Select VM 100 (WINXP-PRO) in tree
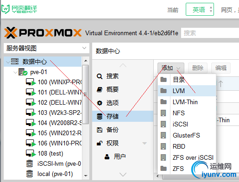The width and height of the screenshot is (239, 182). (60, 82)
